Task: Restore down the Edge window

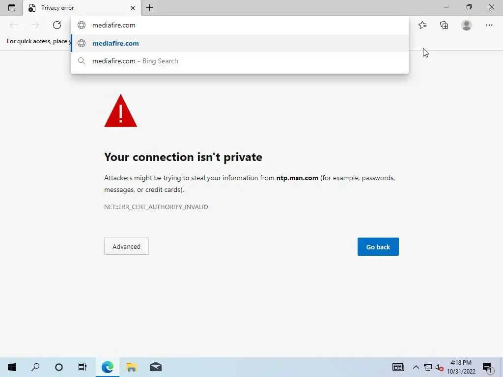Action: (x=469, y=7)
